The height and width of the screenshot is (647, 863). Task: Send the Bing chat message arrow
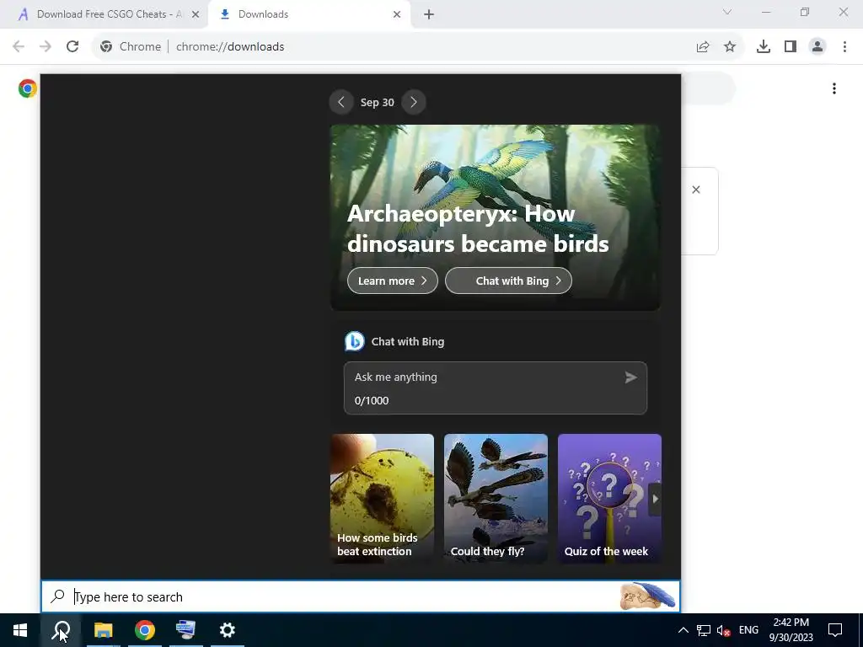[x=630, y=377]
